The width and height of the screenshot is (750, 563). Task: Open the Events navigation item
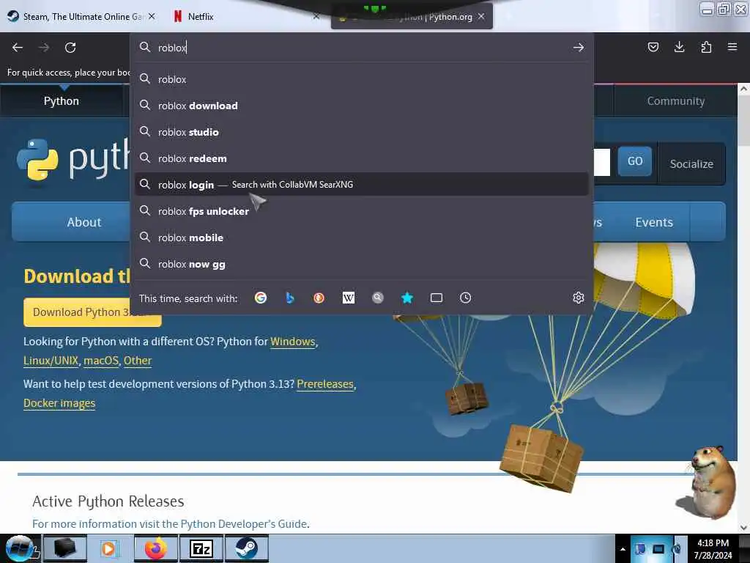(x=654, y=222)
